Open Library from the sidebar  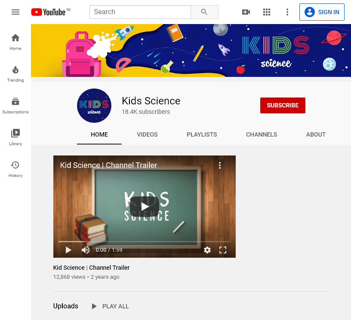tap(15, 137)
